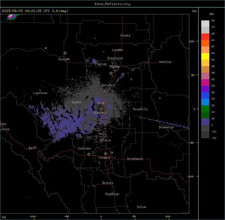Click the Lake Louise label at left edge

coord(5,126)
